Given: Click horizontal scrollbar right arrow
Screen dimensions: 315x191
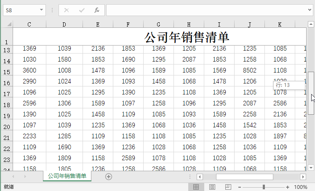Looking at the screenshot, I should [303, 177].
